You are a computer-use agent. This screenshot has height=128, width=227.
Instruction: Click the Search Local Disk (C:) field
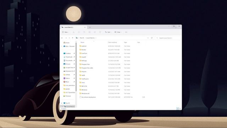168,38
